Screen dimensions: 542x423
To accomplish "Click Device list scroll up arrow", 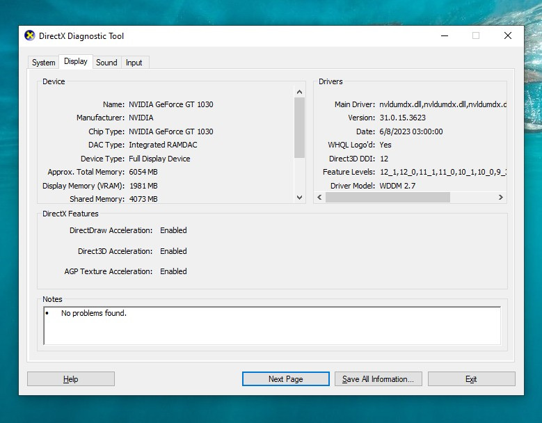I will 300,92.
